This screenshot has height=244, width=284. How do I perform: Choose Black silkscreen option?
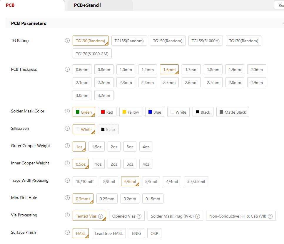pyautogui.click(x=108, y=129)
